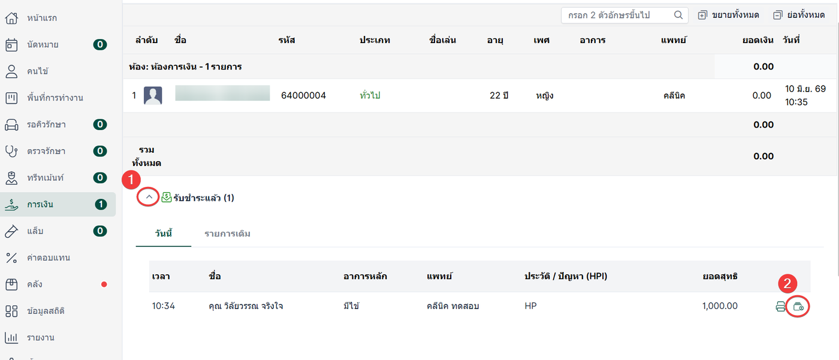Screen dimensions: 839x360
Task: Click the หญิง gender cell
Action: [545, 95]
